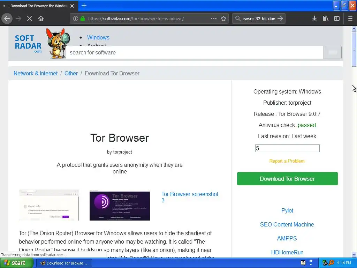Screen dimensions: 357x268
Task: Click the address bar URL text
Action: (136, 19)
